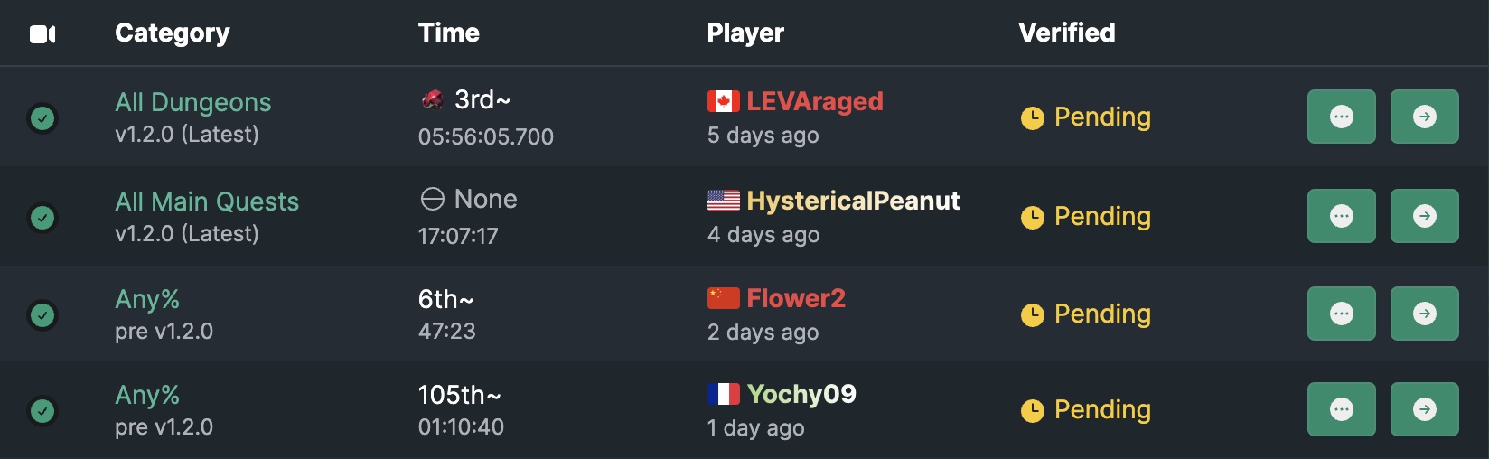Open the more options button for the Flower2 run
This screenshot has width=1489, height=459.
pyautogui.click(x=1342, y=314)
